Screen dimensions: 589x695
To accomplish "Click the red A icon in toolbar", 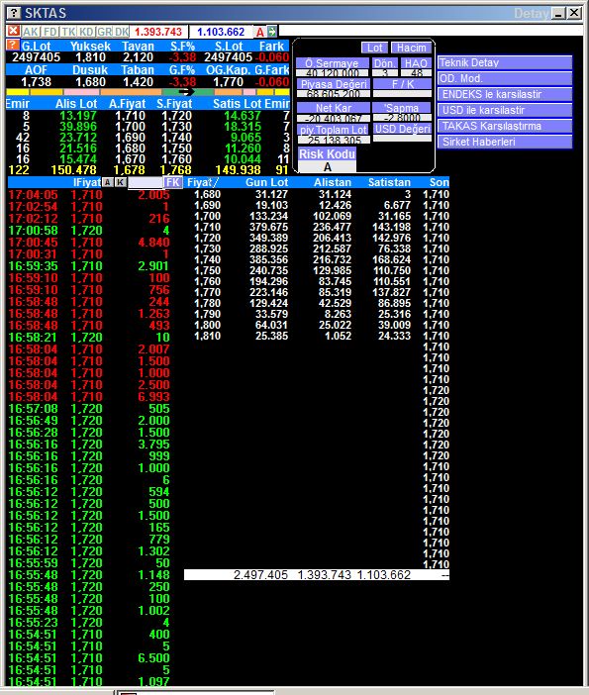I will pyautogui.click(x=259, y=32).
